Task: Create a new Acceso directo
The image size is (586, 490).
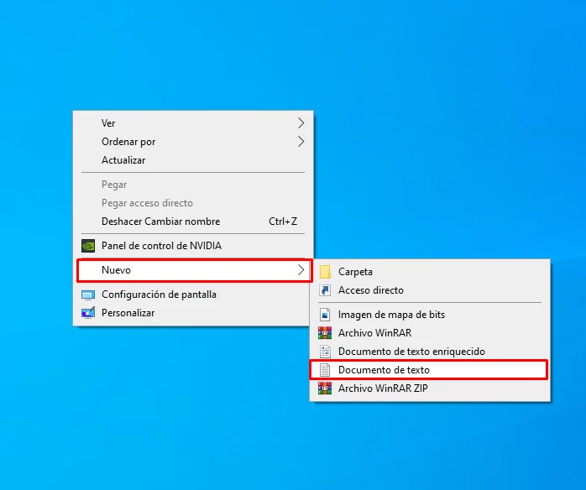Action: (430, 290)
